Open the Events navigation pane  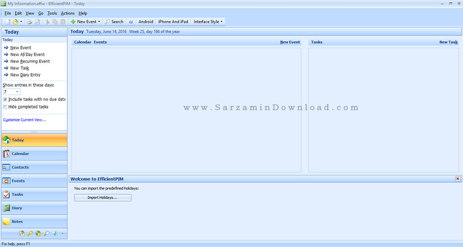(x=34, y=181)
